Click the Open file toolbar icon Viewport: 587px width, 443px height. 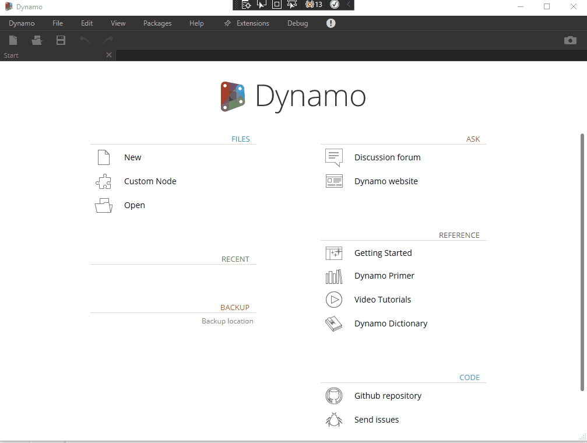click(37, 40)
